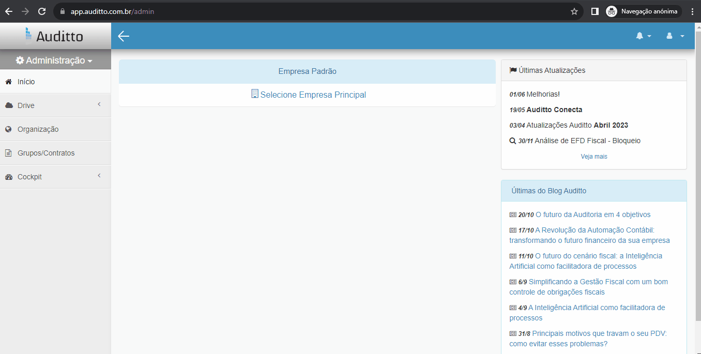Viewport: 701px width, 354px height.
Task: Click the Veja mais link
Action: pos(594,156)
